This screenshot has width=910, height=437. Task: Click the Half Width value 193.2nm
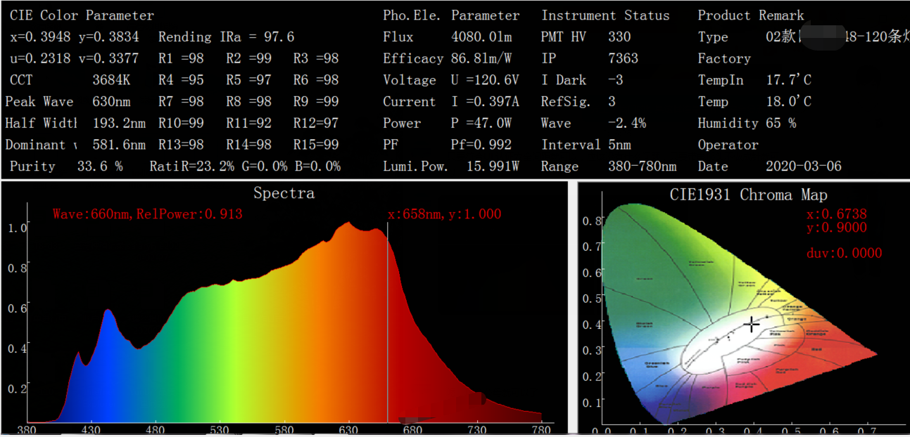[x=119, y=124]
